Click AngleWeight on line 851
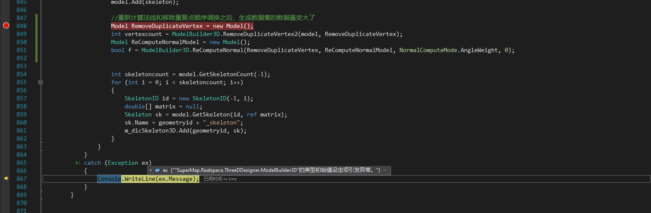 point(479,50)
